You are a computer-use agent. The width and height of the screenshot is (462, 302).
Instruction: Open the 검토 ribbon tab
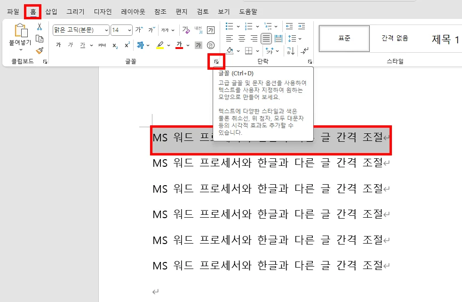click(202, 11)
